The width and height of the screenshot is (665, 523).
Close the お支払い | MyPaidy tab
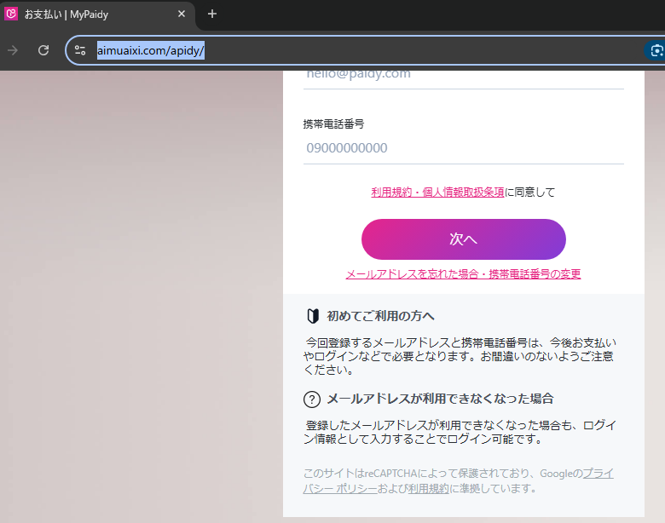click(x=181, y=14)
